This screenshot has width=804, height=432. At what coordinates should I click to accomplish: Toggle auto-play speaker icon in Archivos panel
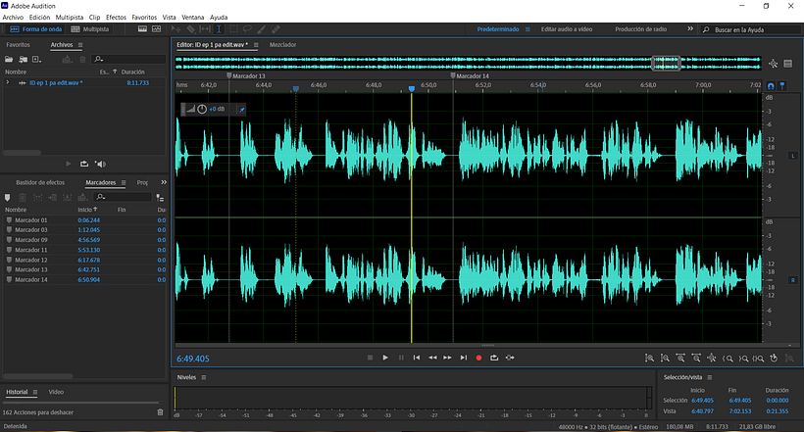coord(100,164)
